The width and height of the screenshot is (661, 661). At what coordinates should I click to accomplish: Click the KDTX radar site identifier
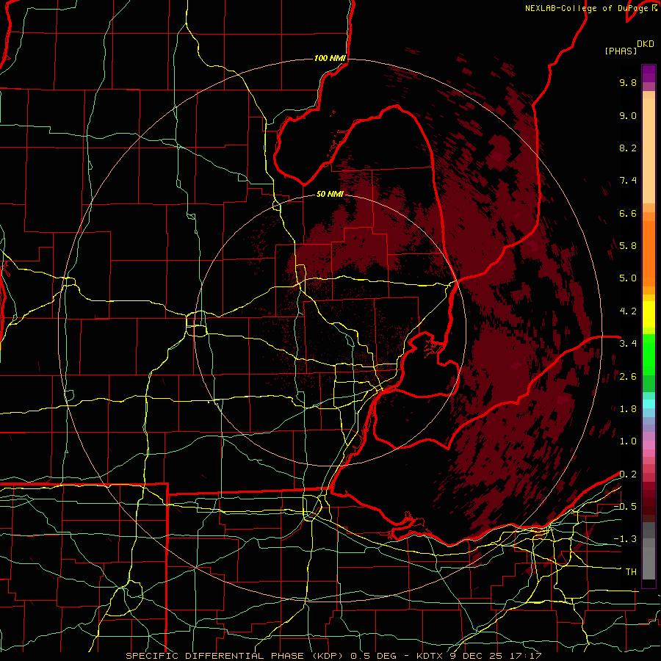(x=430, y=656)
